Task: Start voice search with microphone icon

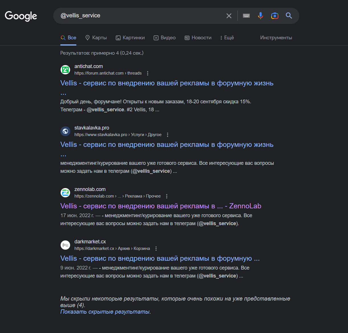Action: pos(260,16)
